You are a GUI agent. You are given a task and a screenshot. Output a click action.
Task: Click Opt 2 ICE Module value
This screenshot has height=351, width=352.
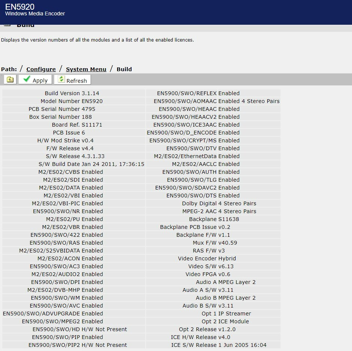coord(233,321)
